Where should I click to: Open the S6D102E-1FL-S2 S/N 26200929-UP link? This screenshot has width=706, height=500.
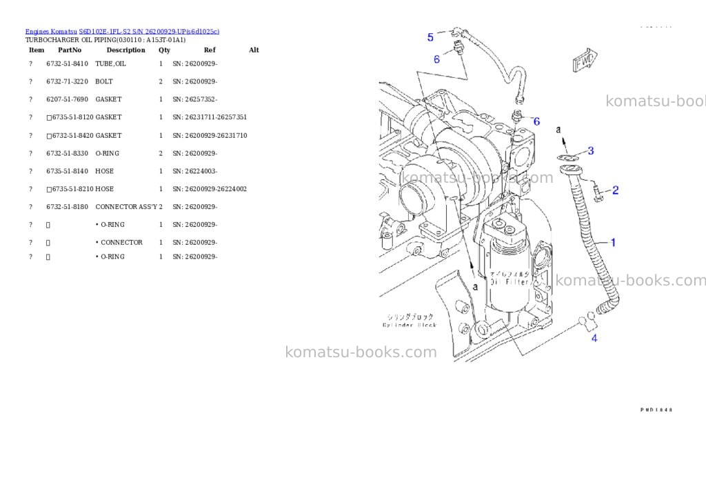coord(149,32)
